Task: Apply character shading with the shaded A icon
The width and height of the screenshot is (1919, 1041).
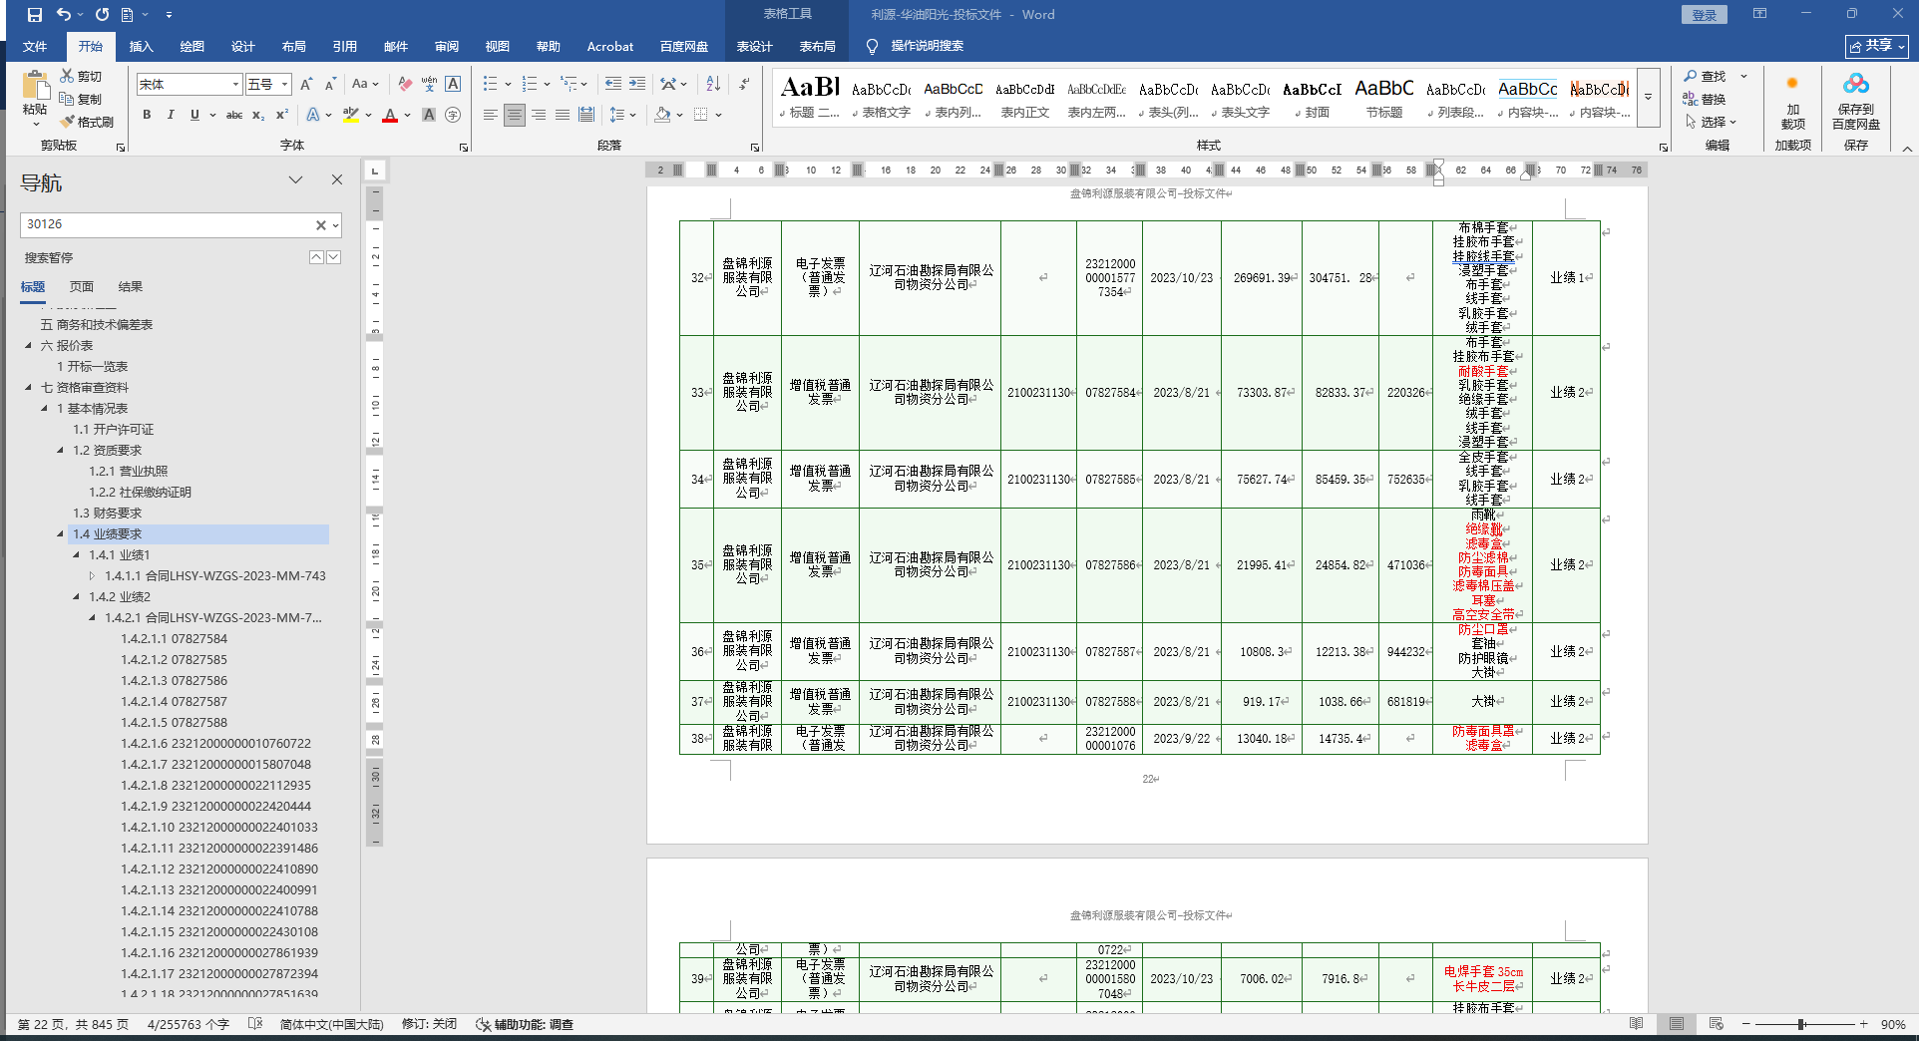Action: click(x=429, y=115)
